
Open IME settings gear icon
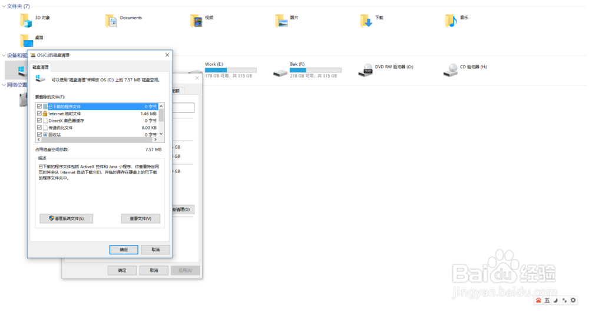coord(573,300)
